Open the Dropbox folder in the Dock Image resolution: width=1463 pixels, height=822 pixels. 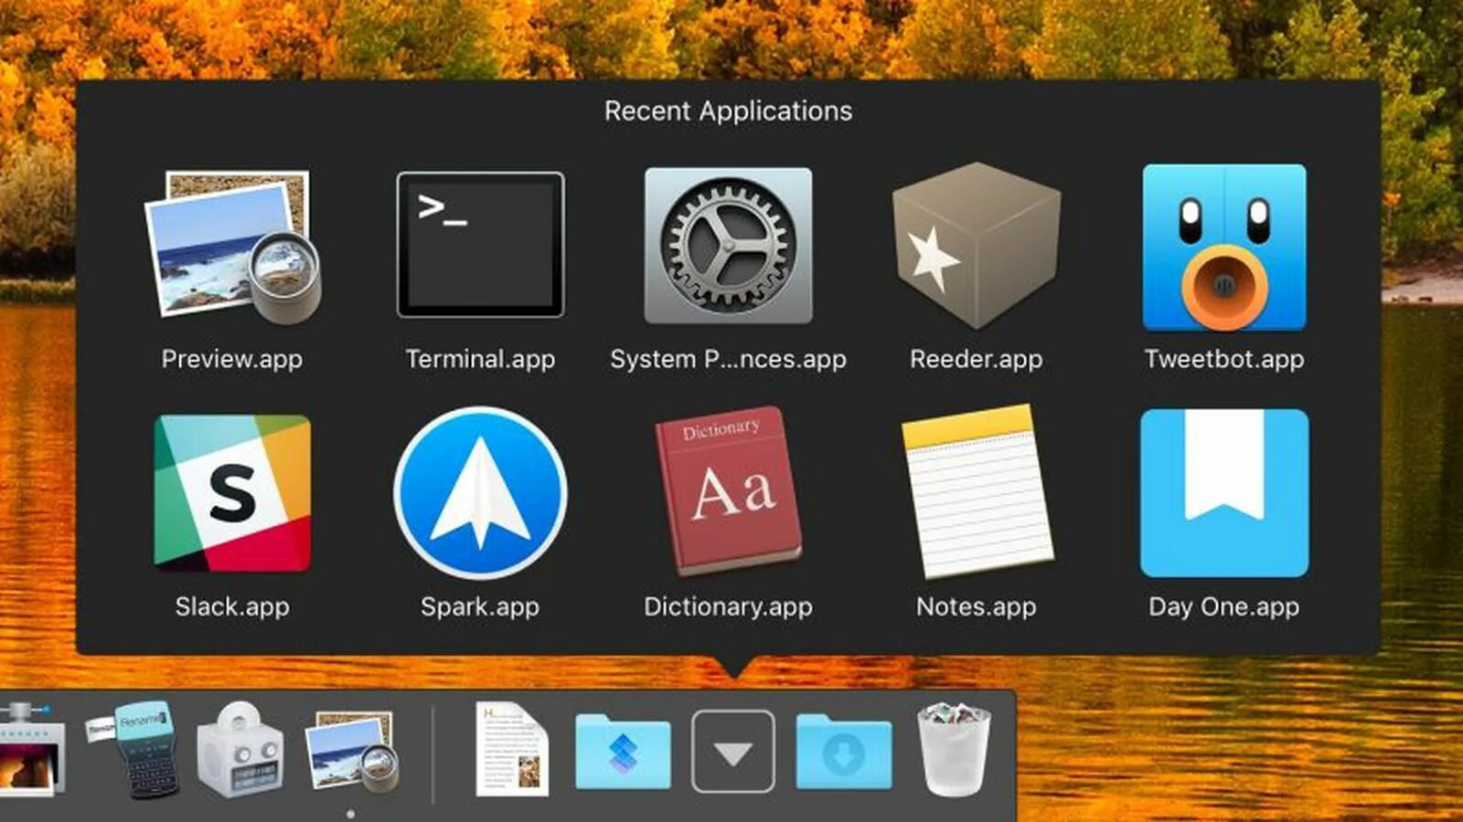pyautogui.click(x=623, y=751)
